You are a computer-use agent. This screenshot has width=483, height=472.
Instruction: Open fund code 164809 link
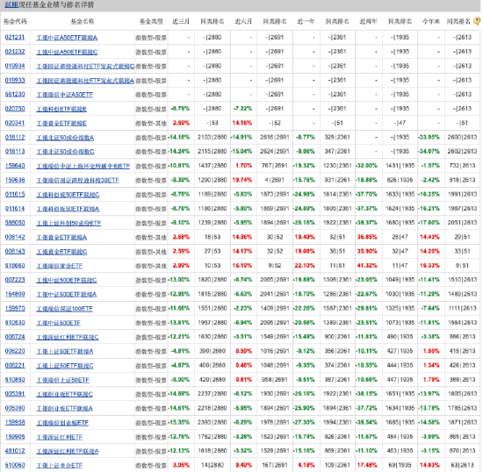(x=15, y=294)
